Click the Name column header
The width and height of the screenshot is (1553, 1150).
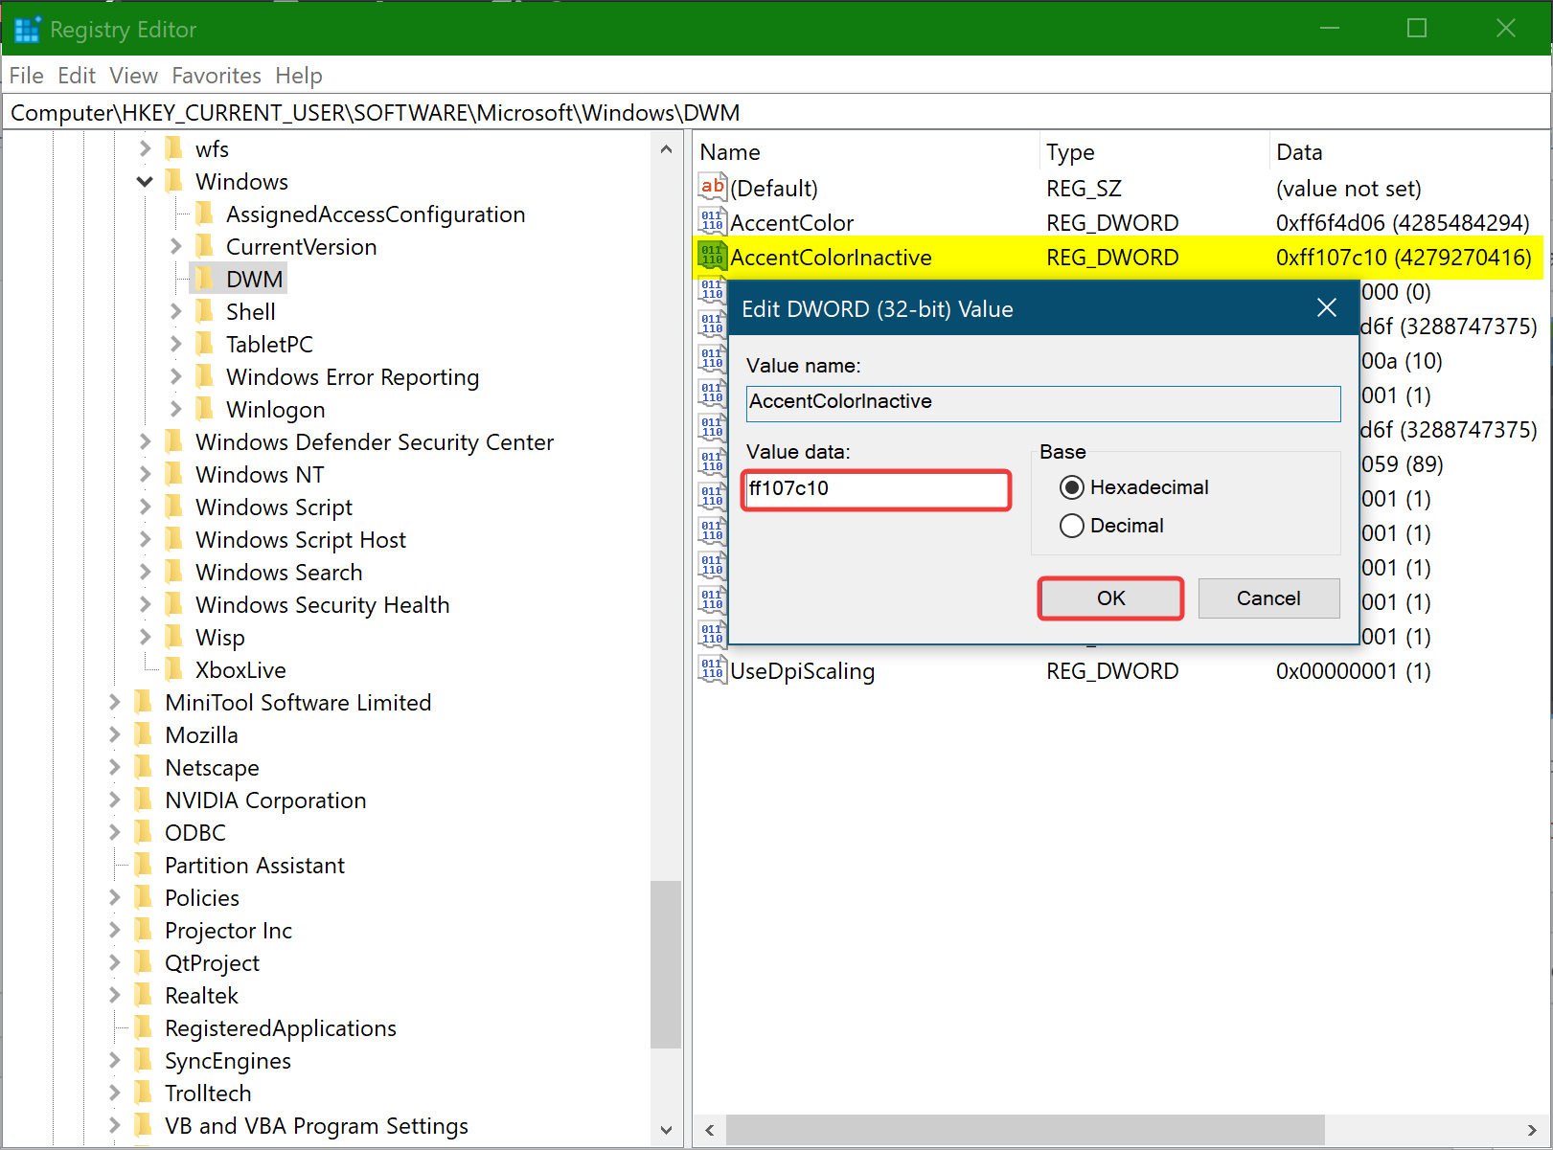click(866, 152)
